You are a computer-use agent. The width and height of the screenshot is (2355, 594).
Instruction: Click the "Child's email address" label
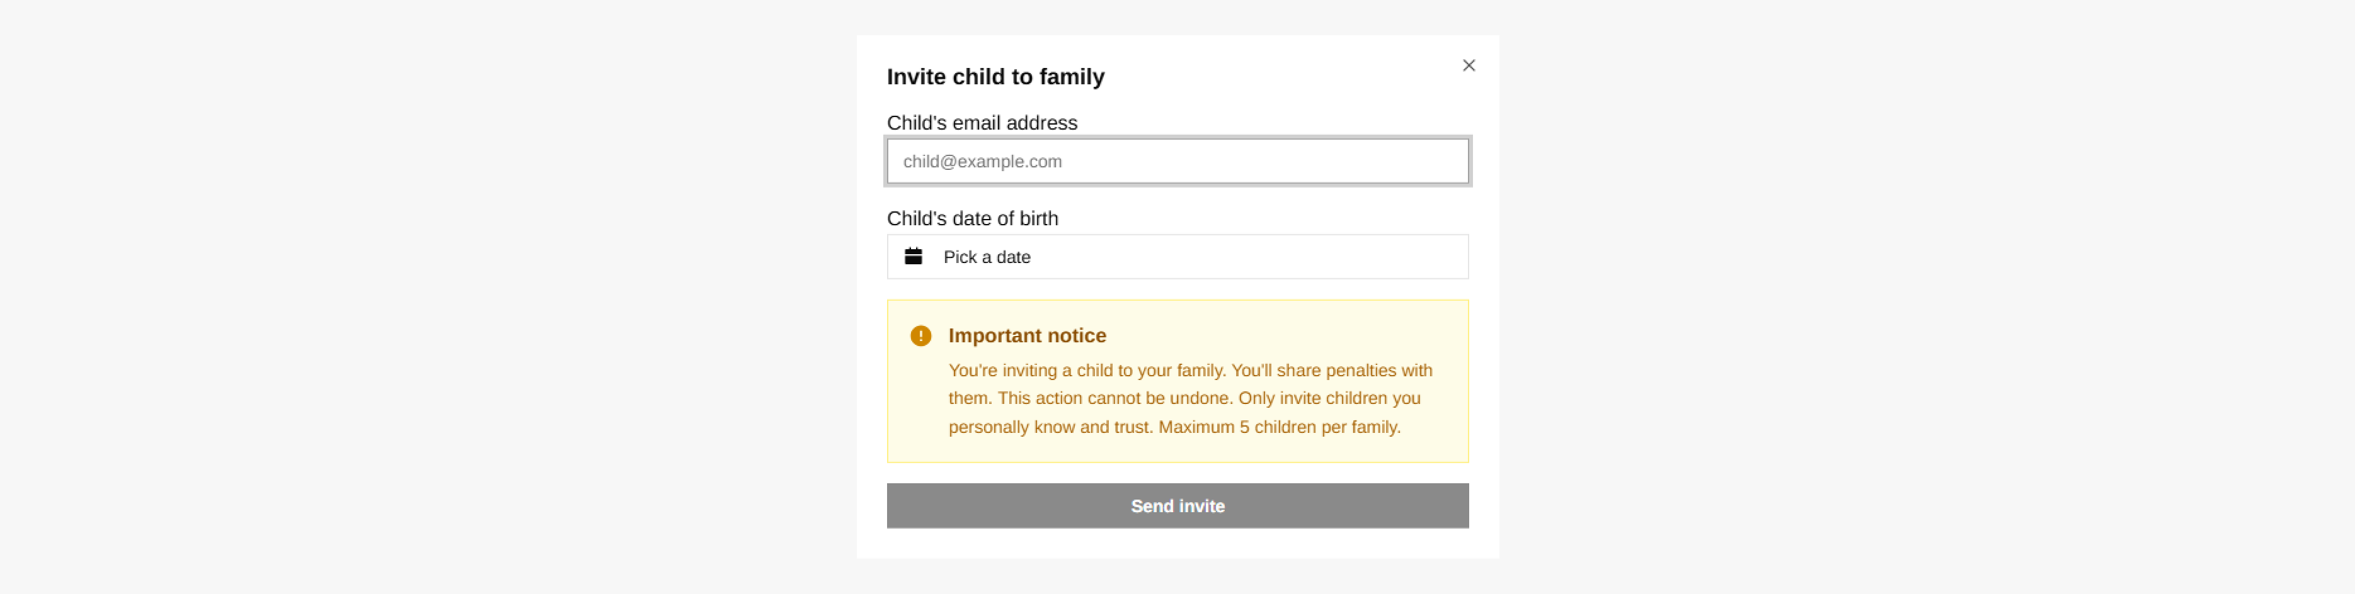pos(982,123)
